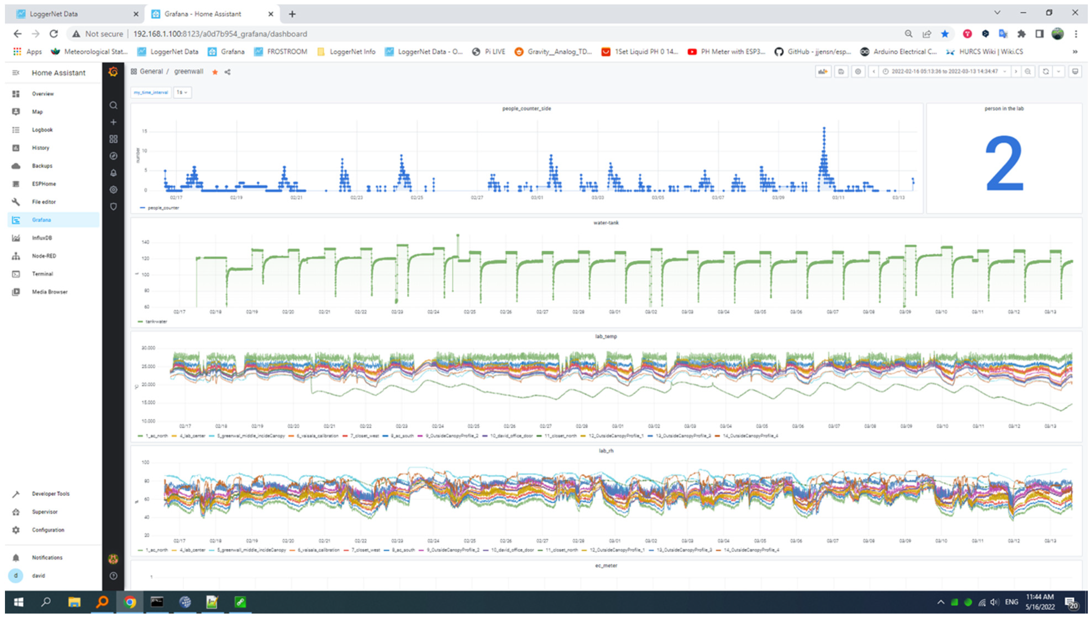Click the General breadcrumb link
The width and height of the screenshot is (1092, 619).
pos(151,71)
